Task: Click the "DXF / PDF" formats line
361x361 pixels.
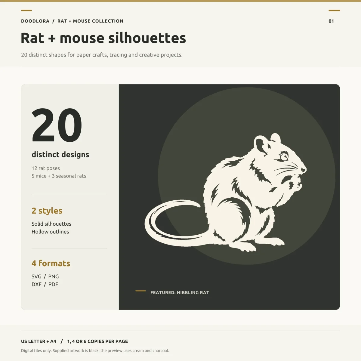Action: (45, 284)
